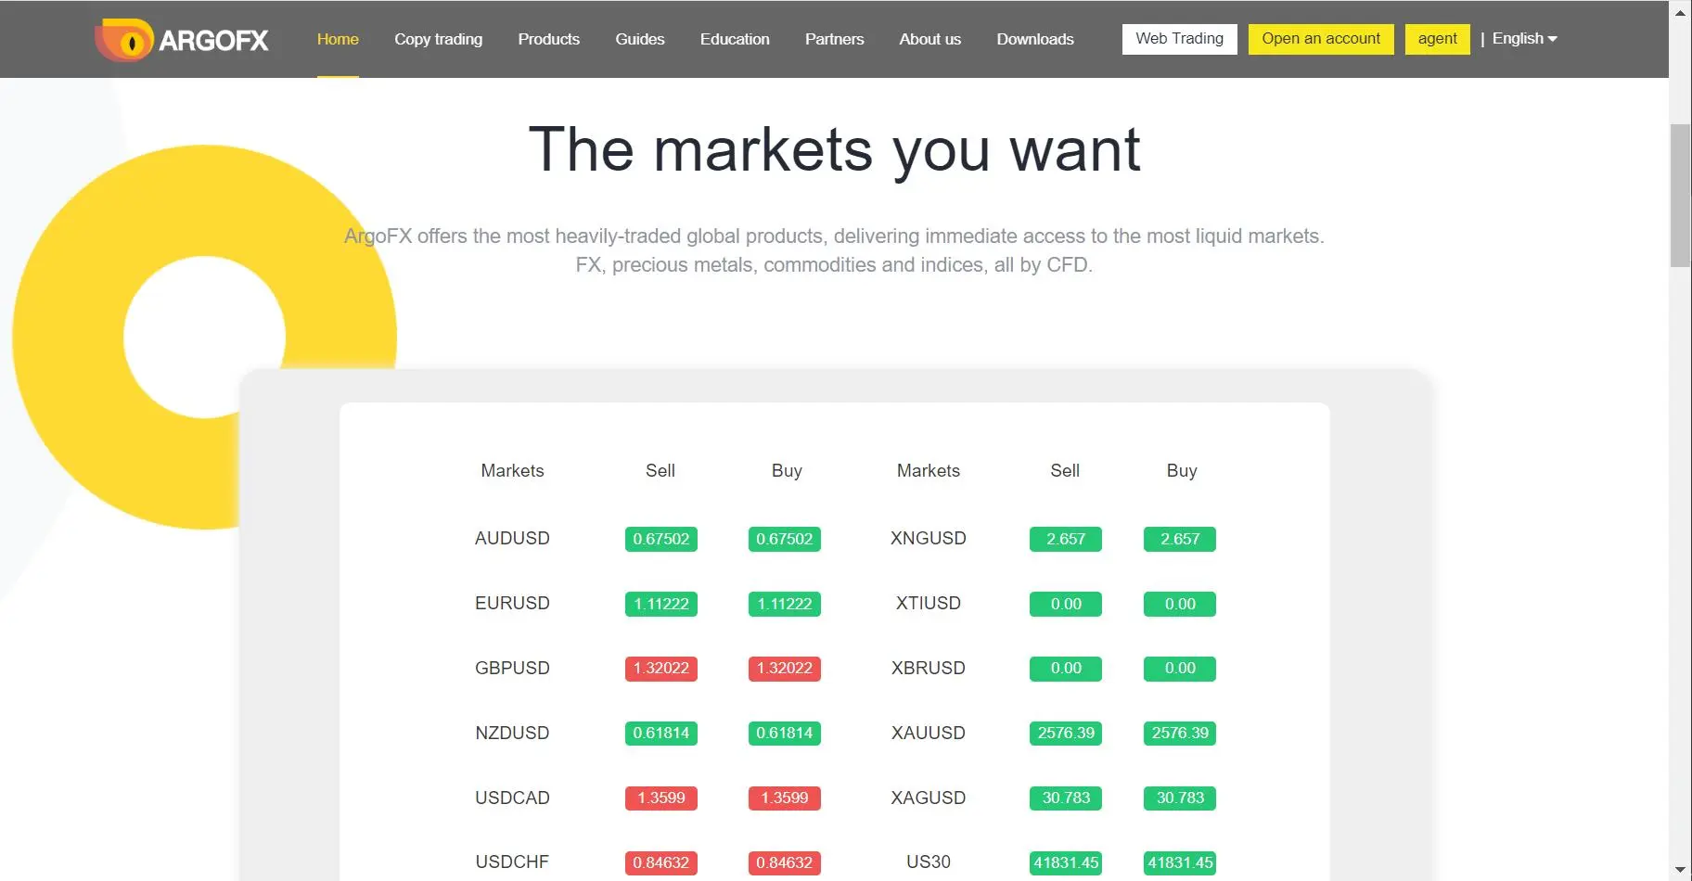This screenshot has height=881, width=1692.
Task: Click the Open an account button
Action: pos(1321,39)
